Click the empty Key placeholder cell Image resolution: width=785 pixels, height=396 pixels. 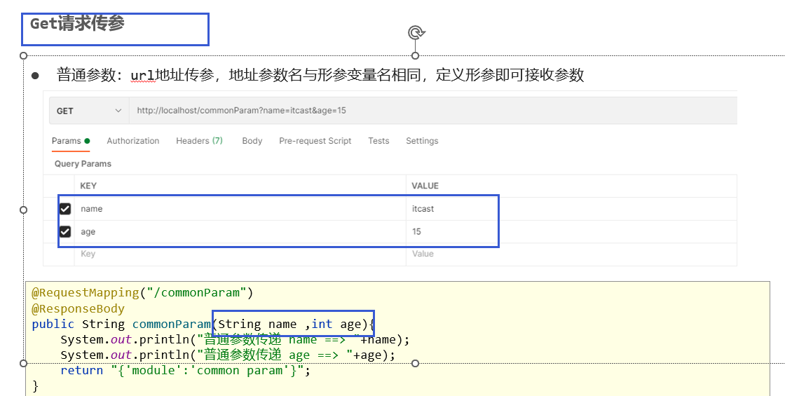(240, 254)
